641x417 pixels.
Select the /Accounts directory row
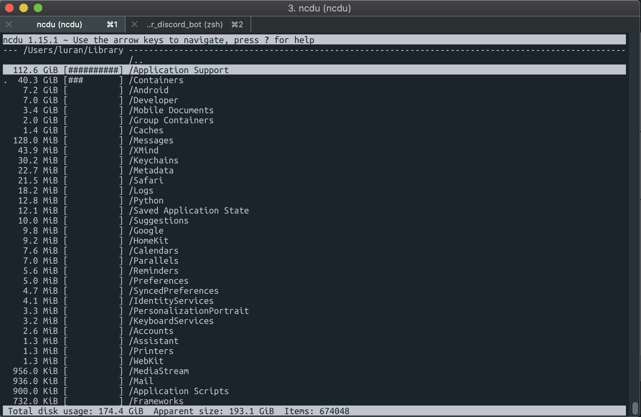pos(314,331)
